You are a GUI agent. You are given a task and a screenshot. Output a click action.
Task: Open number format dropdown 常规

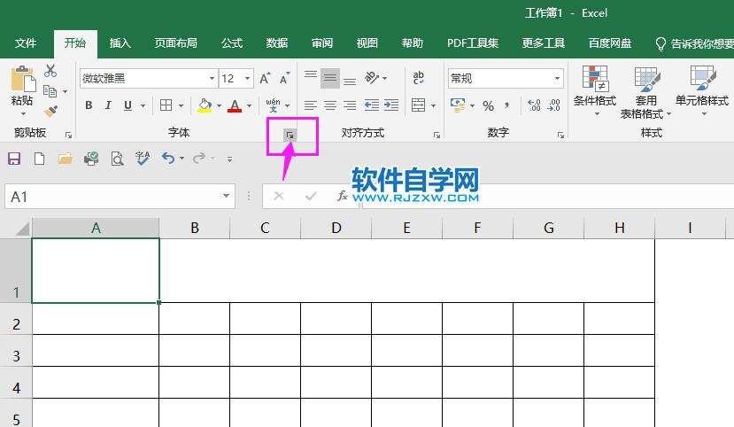(x=557, y=78)
